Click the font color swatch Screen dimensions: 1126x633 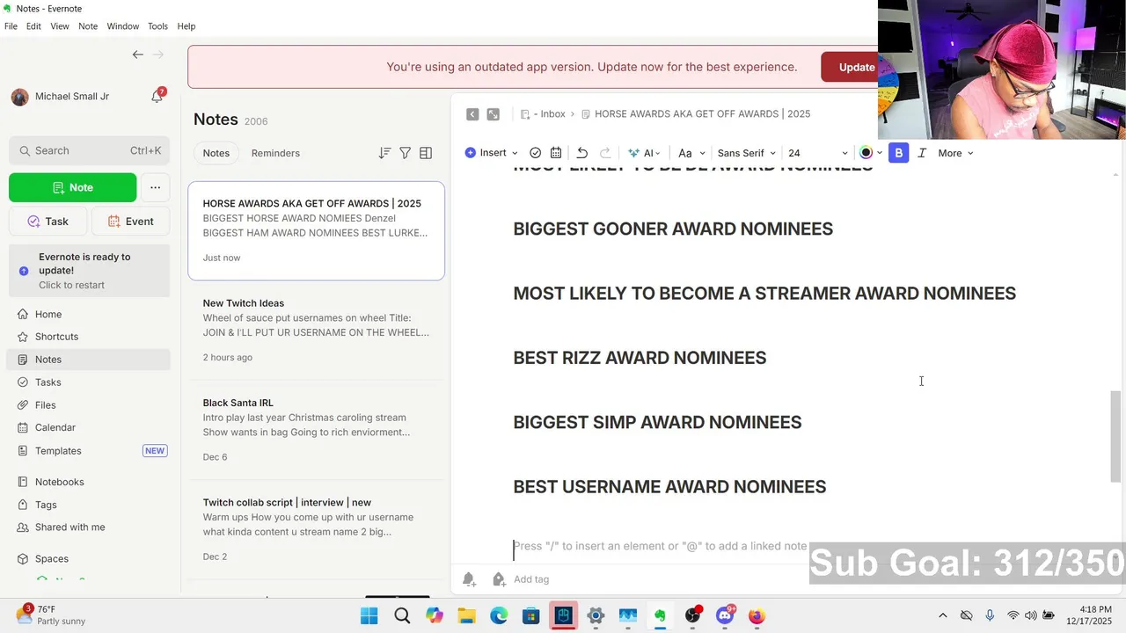866,153
